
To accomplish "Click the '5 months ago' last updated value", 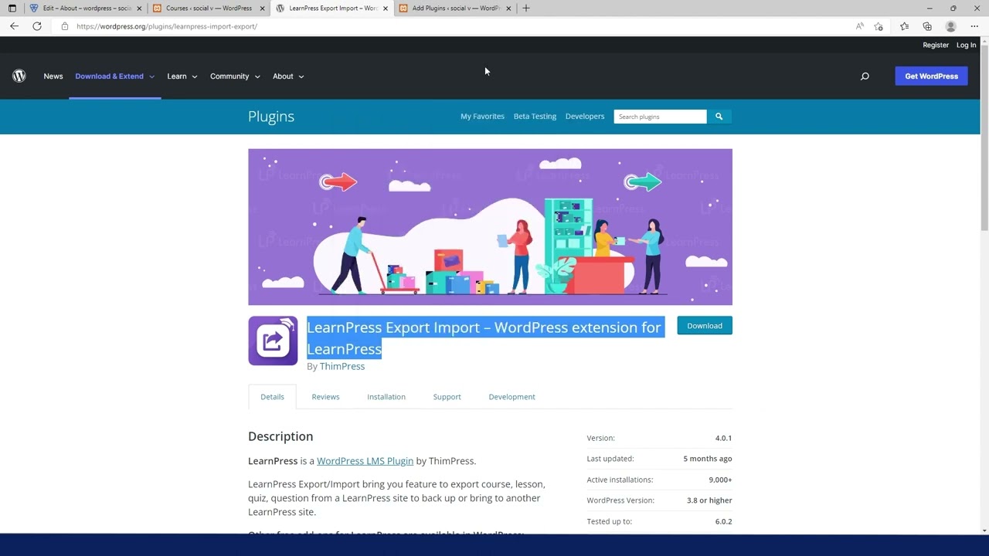I will 708,459.
